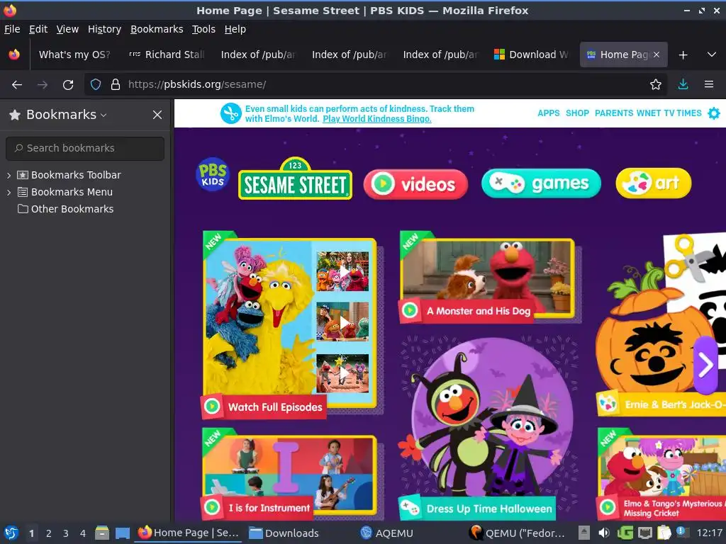Open the Edit menu
Screen dimensions: 726x544
(38, 29)
